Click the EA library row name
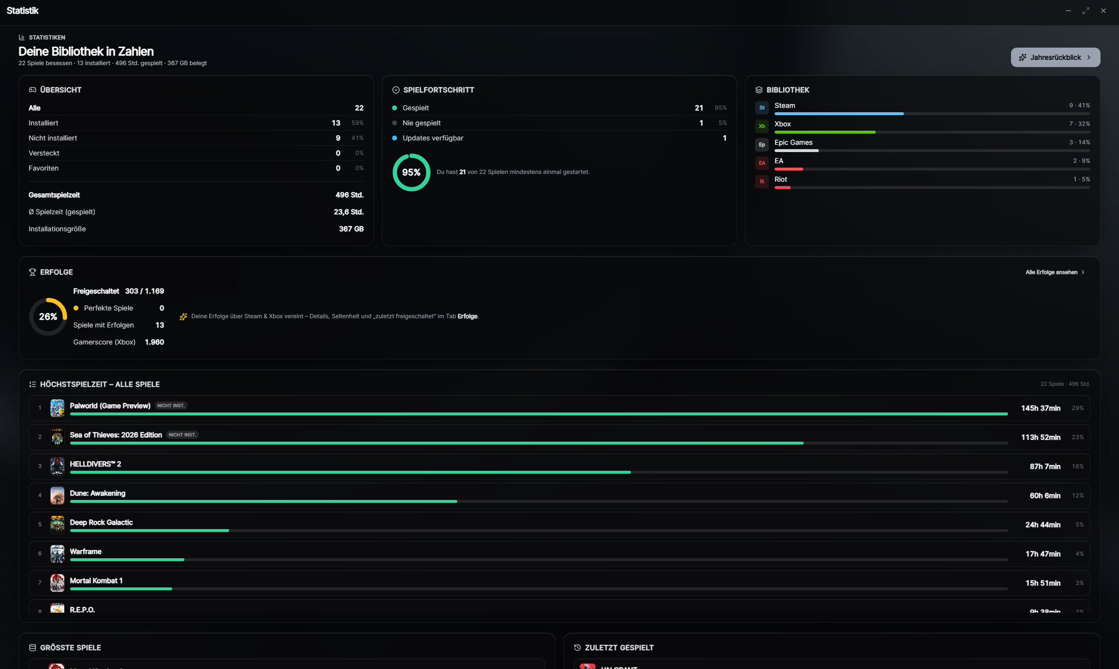This screenshot has width=1119, height=669. [x=779, y=161]
